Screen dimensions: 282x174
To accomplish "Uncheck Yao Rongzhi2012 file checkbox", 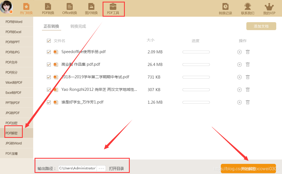I will (49, 90).
